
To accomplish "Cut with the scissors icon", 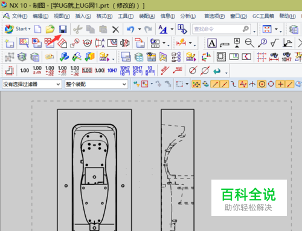I will pyautogui.click(x=78, y=29).
